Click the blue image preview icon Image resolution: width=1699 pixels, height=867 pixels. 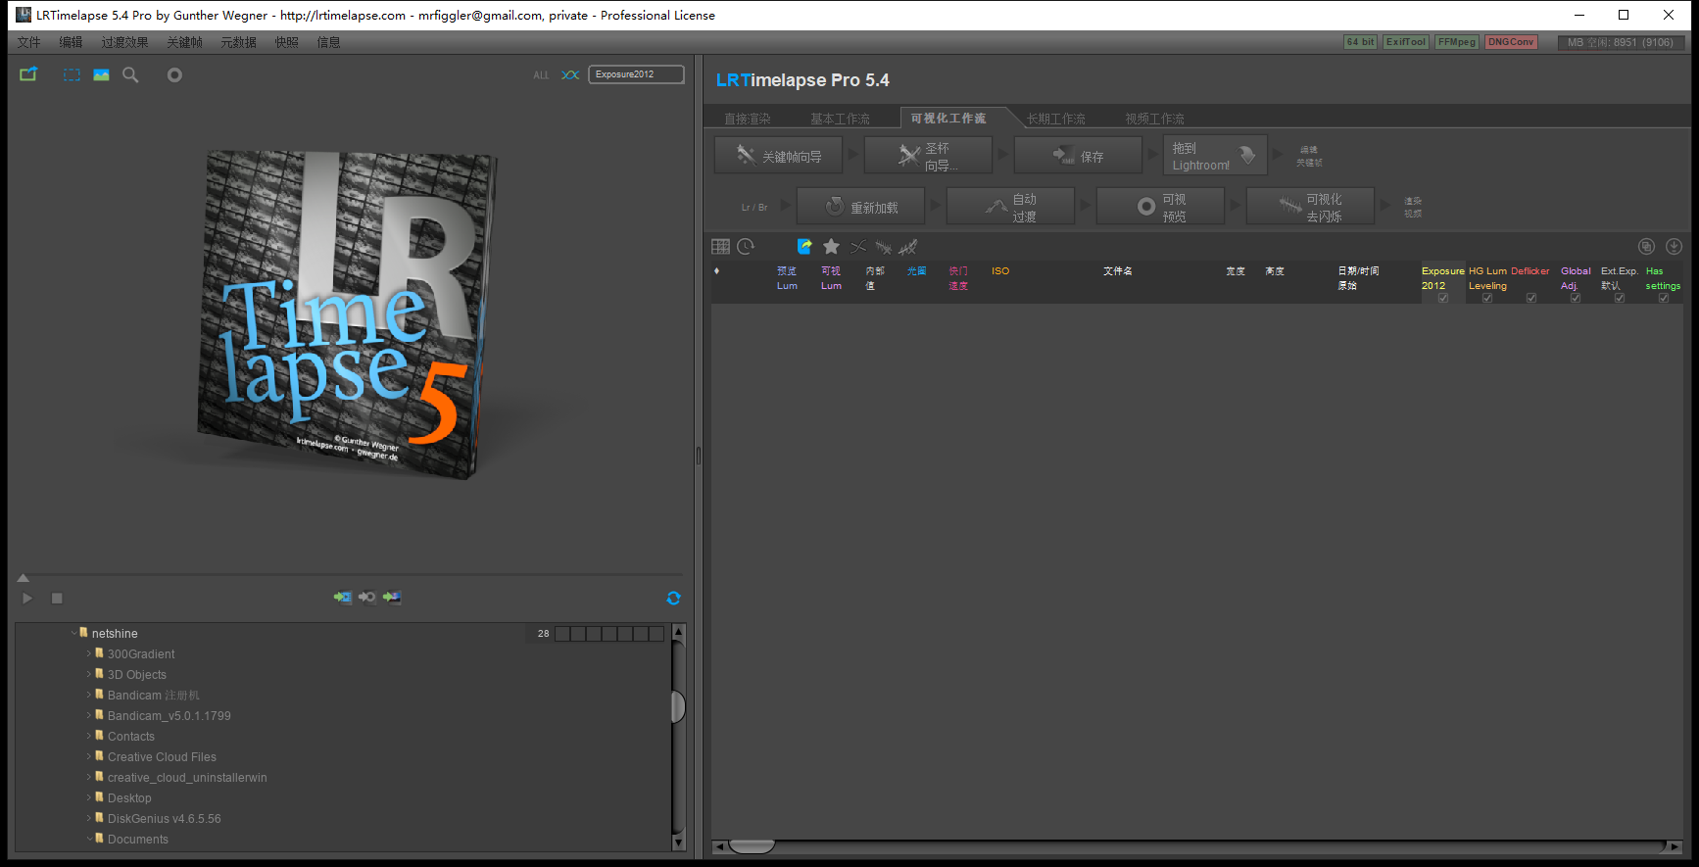pos(101,74)
